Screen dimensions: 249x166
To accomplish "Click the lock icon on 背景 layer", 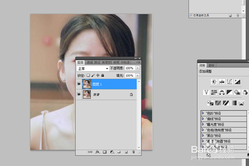I will (131, 95).
